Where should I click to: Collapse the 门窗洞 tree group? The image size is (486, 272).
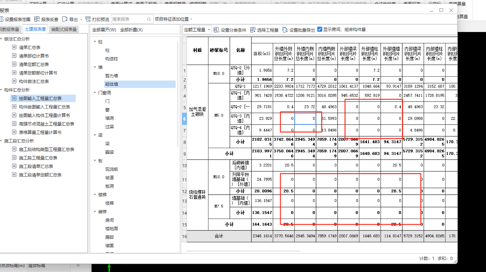click(x=95, y=93)
